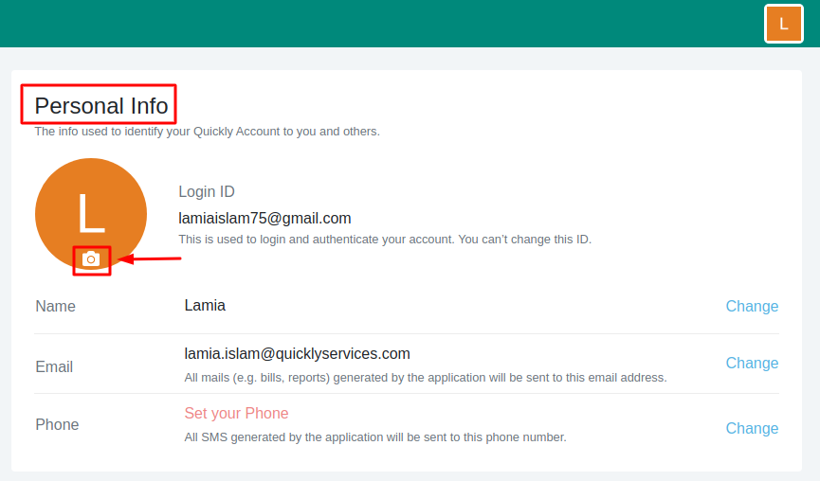
Task: Click the camera icon on profile picture
Action: click(x=91, y=258)
